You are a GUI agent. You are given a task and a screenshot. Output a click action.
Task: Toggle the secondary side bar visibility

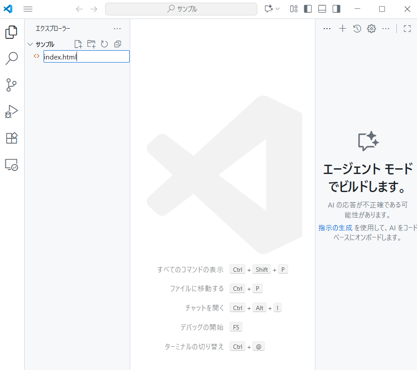pos(336,9)
